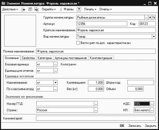Click the Килограмм label text
The height and width of the screenshot is (130, 159).
(68, 64)
